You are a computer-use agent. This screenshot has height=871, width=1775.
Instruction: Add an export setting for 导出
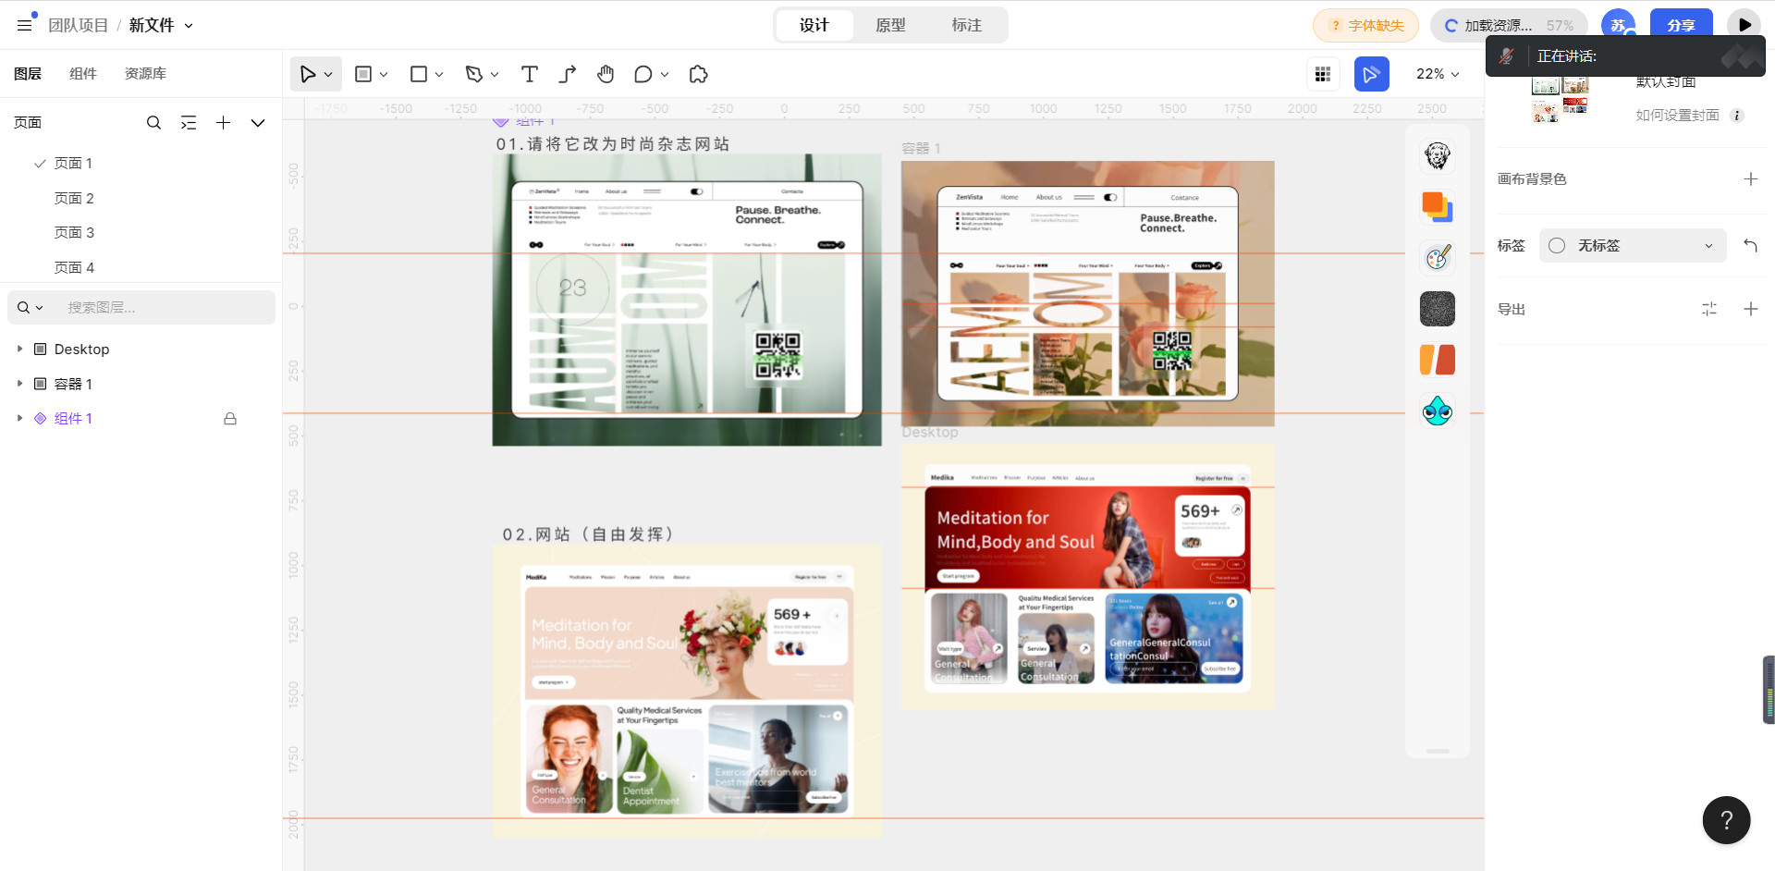pyautogui.click(x=1751, y=309)
